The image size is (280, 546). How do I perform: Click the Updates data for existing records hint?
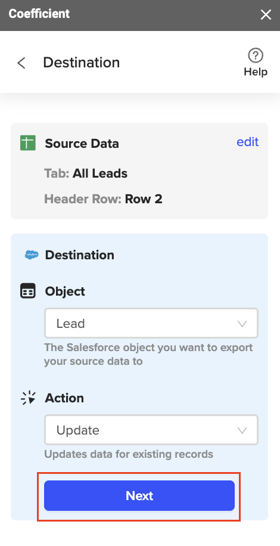click(128, 454)
